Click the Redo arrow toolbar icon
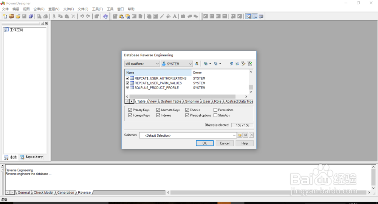Viewport: 378px width, 204px height. click(88, 16)
